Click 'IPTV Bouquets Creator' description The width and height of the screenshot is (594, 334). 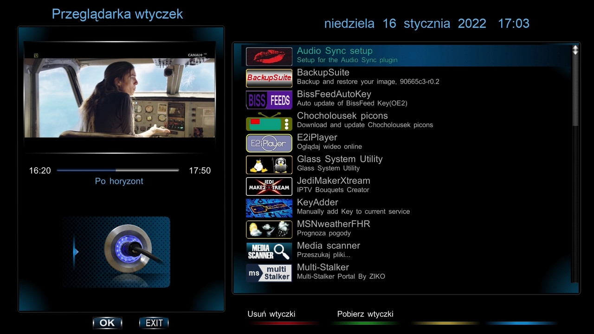[333, 190]
